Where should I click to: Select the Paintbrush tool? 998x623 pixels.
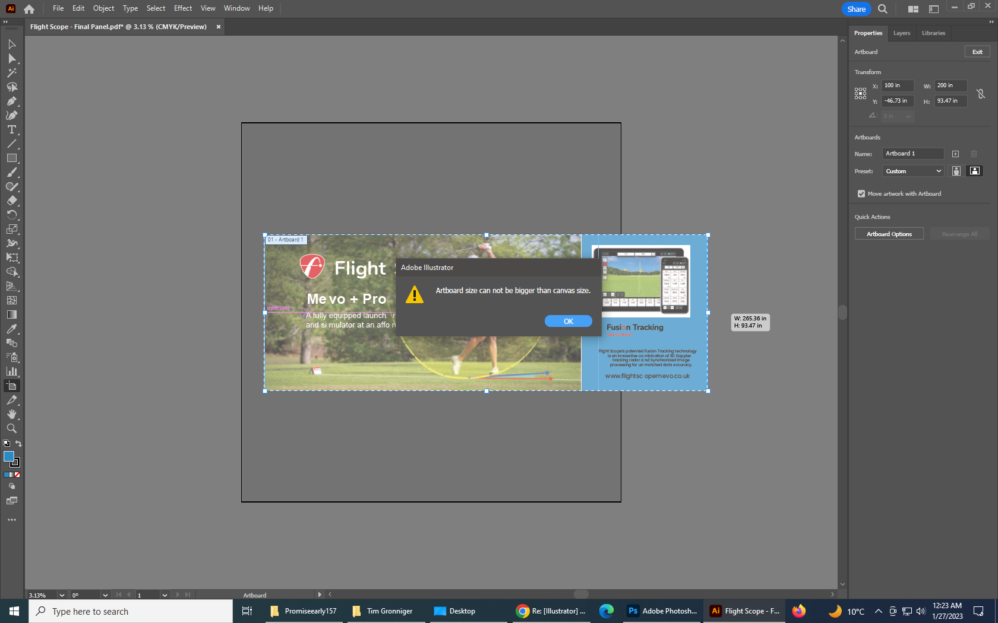point(12,172)
